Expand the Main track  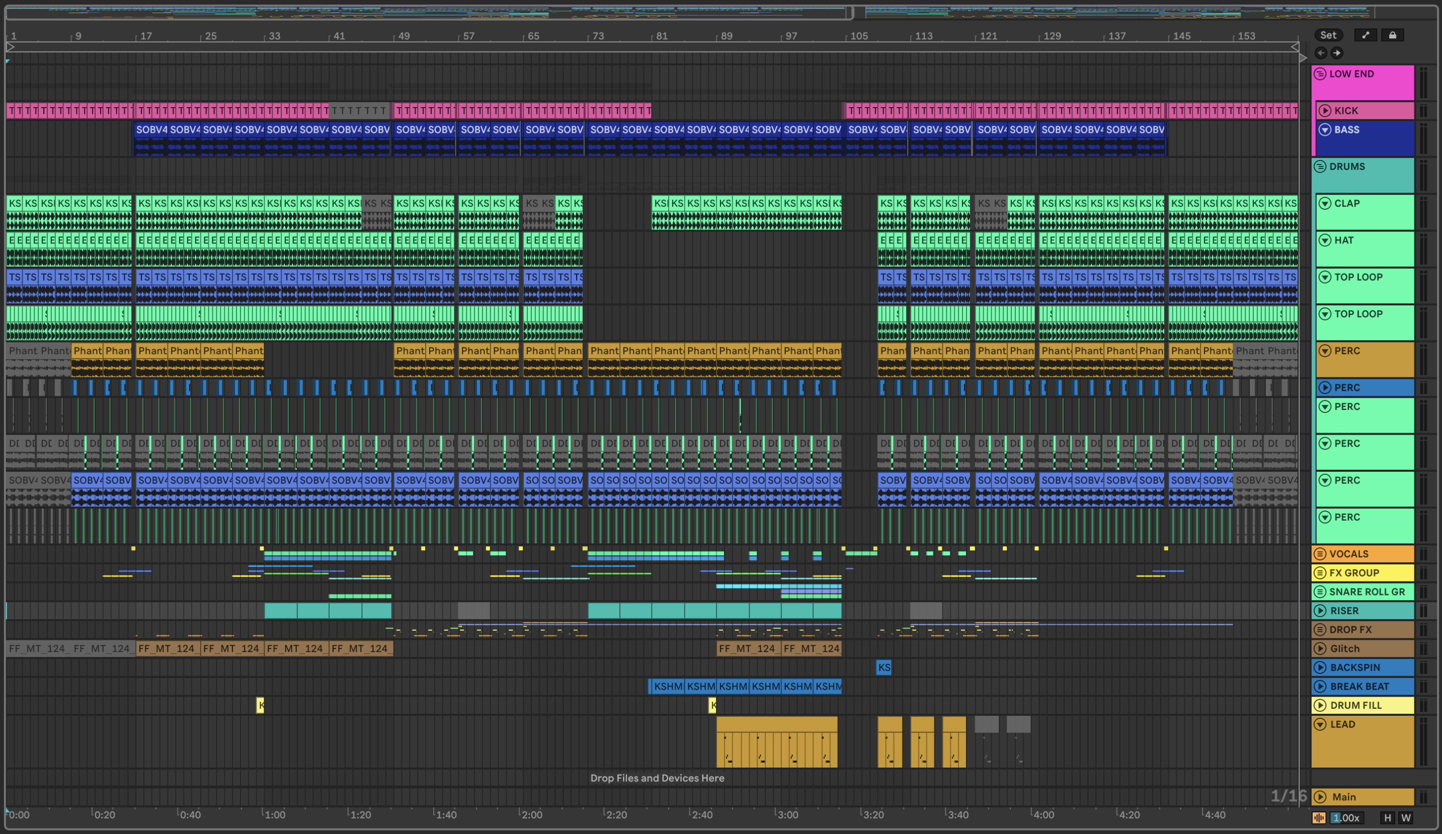pyautogui.click(x=1320, y=797)
